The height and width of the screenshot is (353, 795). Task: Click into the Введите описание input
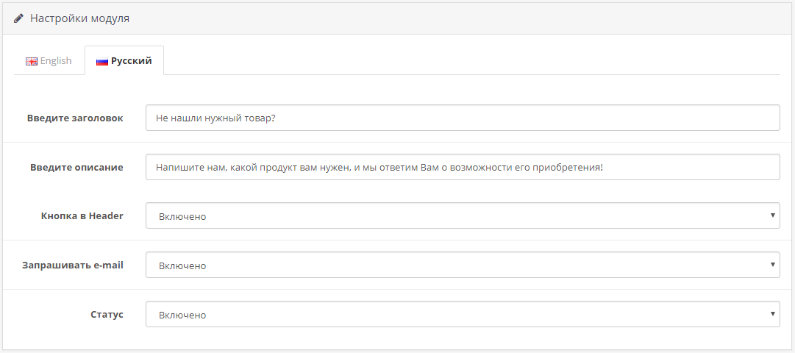click(463, 167)
